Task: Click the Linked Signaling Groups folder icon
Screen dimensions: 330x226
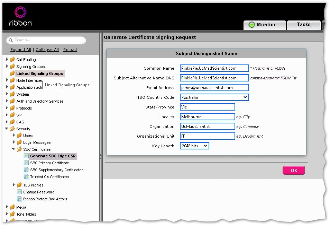Action: pos(13,73)
